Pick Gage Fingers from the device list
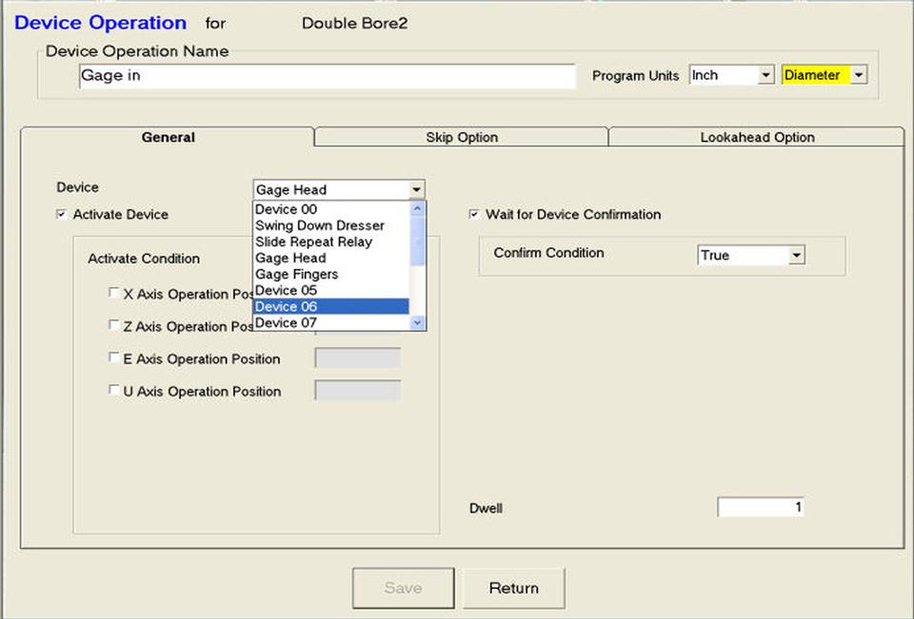 (296, 274)
